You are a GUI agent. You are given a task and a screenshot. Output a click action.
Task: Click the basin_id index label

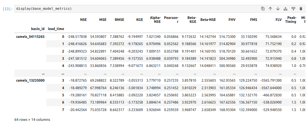click(x=38, y=29)
